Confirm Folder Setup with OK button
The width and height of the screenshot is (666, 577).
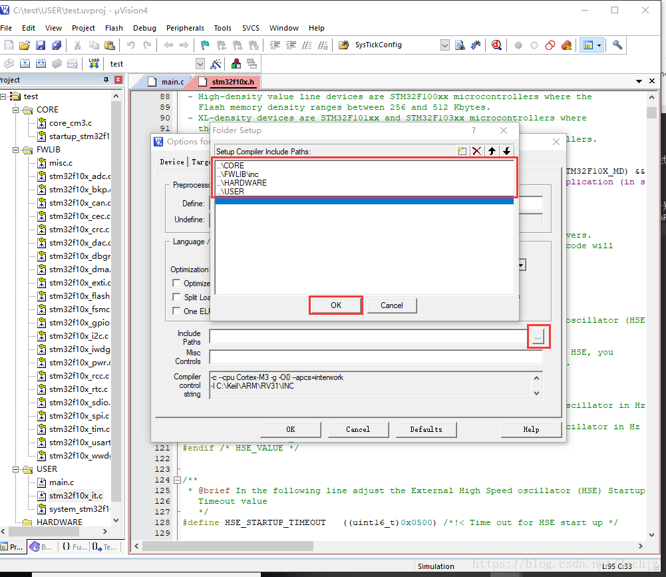click(x=335, y=305)
